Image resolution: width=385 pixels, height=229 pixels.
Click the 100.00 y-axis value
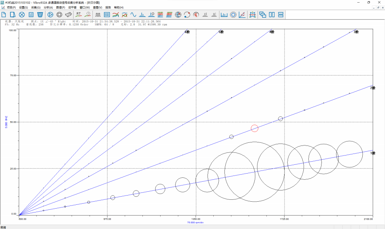(13, 30)
